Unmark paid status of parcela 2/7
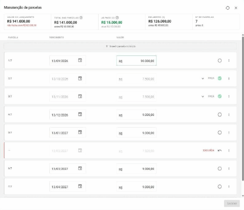 pyautogui.click(x=220, y=78)
